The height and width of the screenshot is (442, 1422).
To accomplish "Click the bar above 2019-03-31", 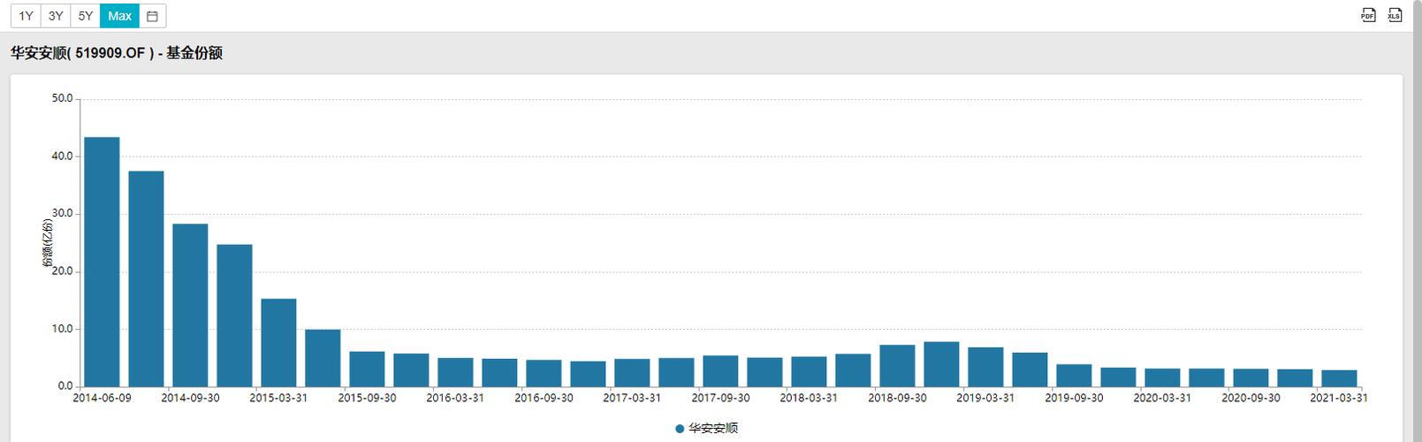I will (985, 367).
